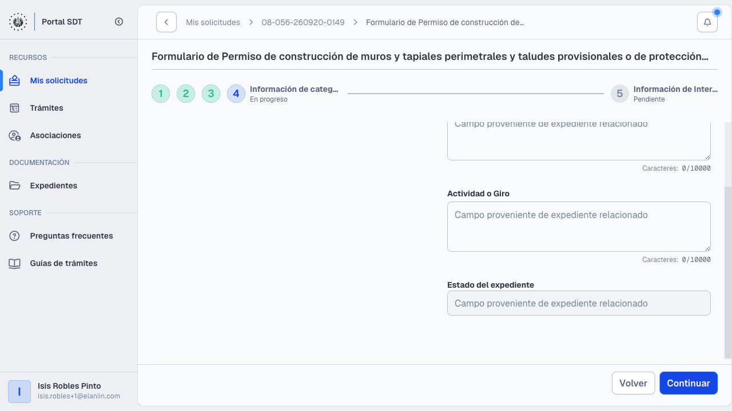The width and height of the screenshot is (732, 411).
Task: Select step 5 Información de Interés
Action: [x=664, y=94]
